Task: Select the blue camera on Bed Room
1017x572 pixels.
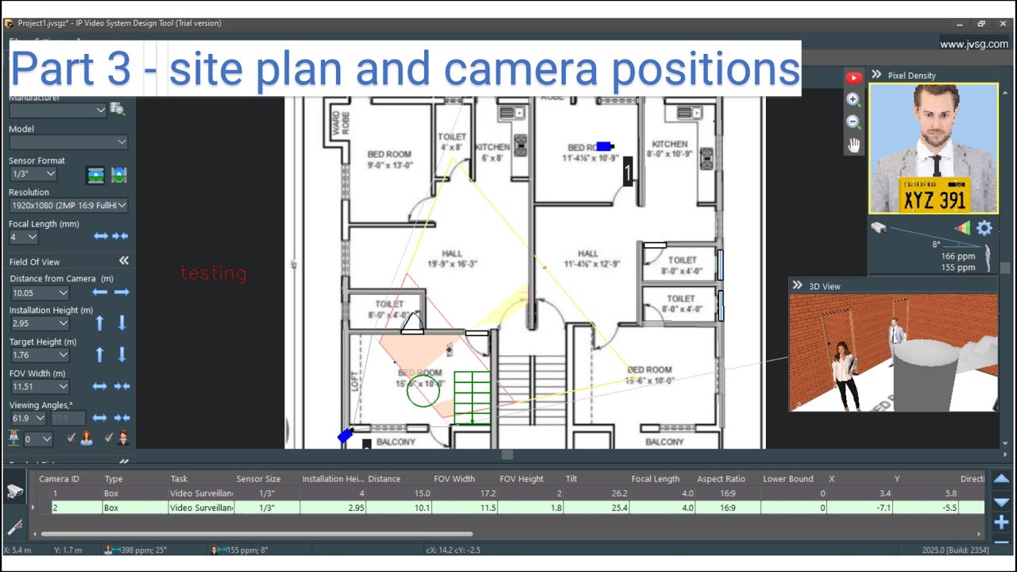Action: pos(604,146)
